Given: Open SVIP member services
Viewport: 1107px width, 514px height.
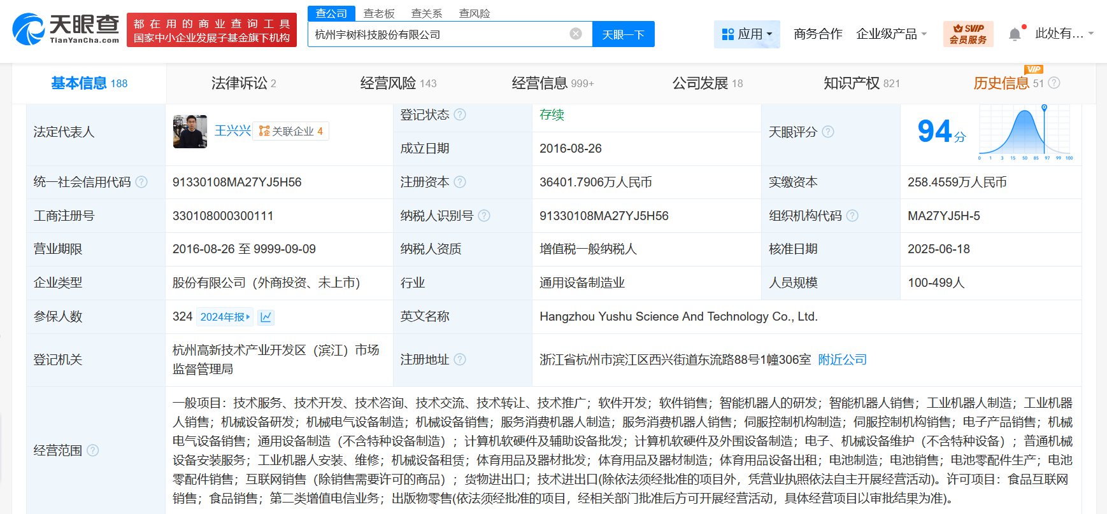Looking at the screenshot, I should click(x=968, y=34).
